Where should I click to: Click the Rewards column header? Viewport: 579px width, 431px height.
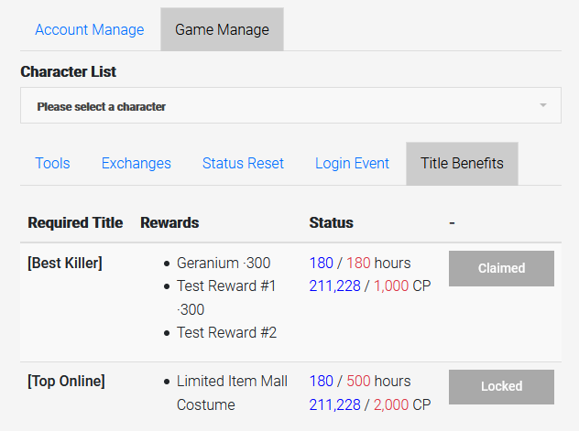tap(169, 222)
